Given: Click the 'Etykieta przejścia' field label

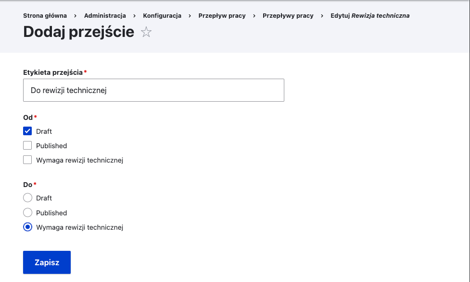Looking at the screenshot, I should pyautogui.click(x=52, y=72).
